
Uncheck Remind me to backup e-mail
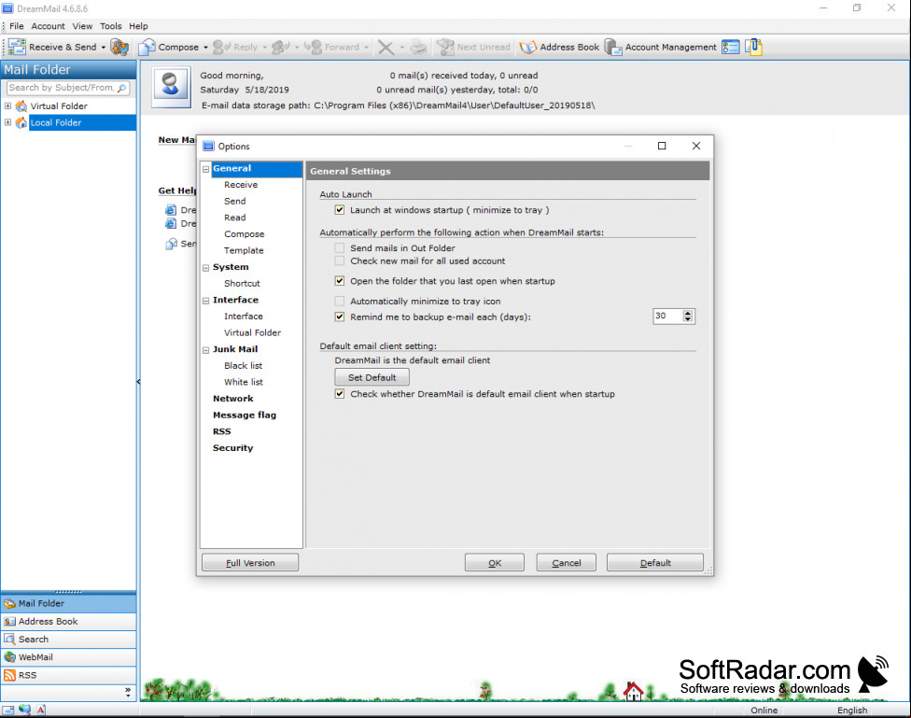(x=340, y=317)
